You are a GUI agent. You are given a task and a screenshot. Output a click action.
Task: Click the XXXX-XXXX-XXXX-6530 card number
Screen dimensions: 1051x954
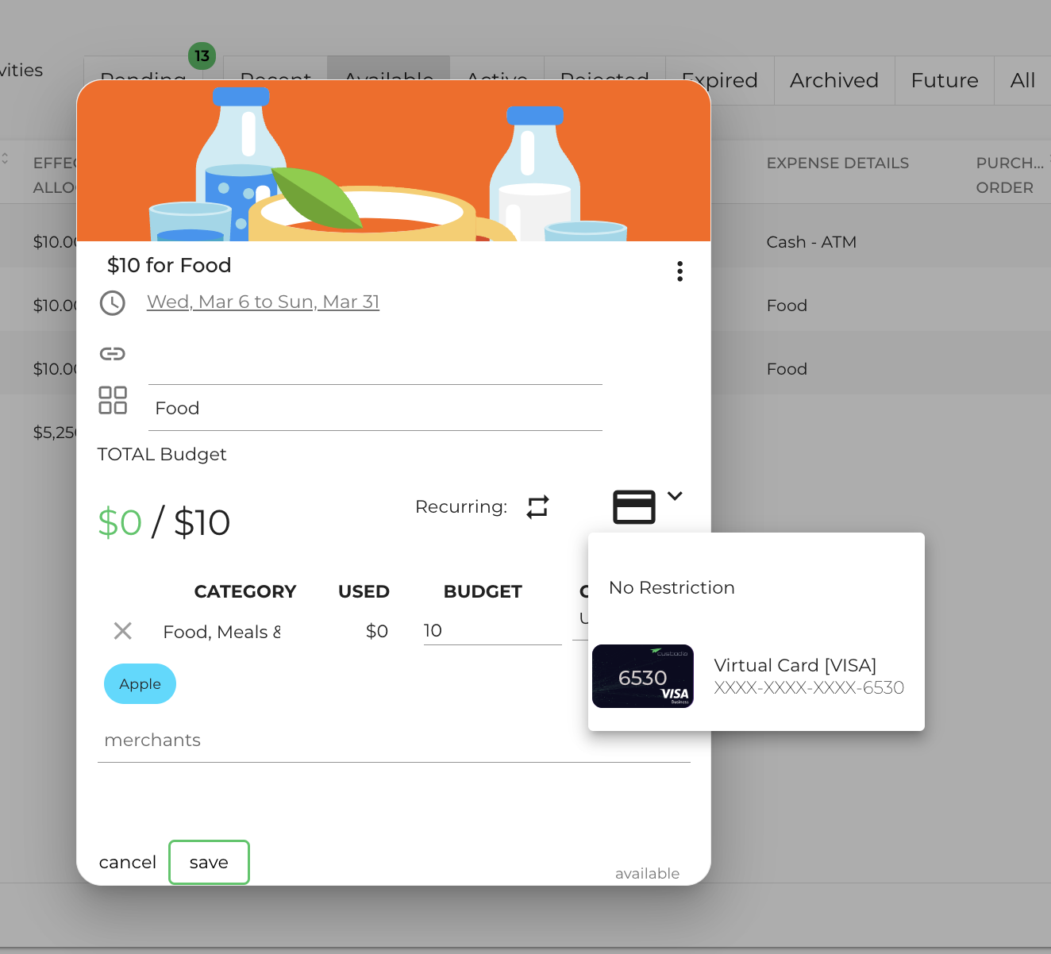(x=809, y=687)
